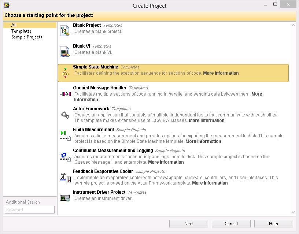Click the Actor Framework gears icon
This screenshot has width=299, height=234.
pos(65,115)
